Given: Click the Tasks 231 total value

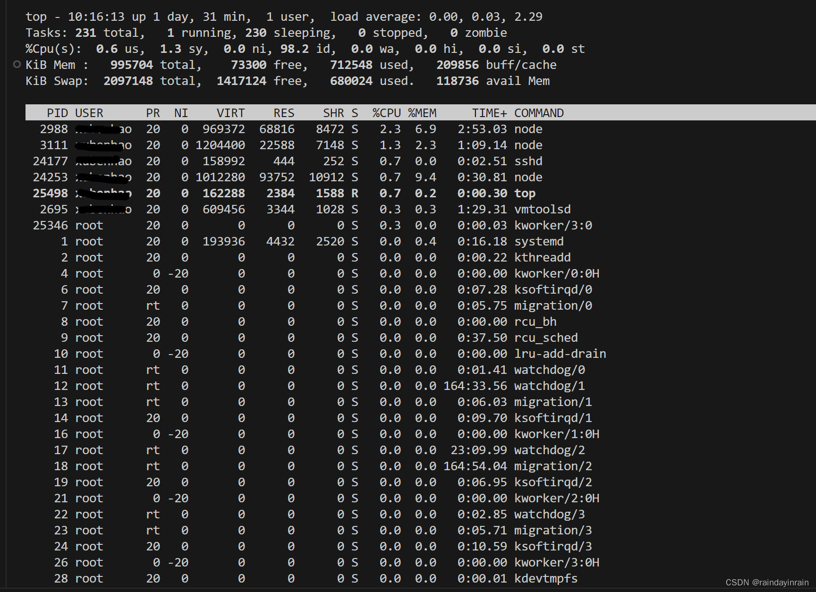Looking at the screenshot, I should [x=85, y=33].
